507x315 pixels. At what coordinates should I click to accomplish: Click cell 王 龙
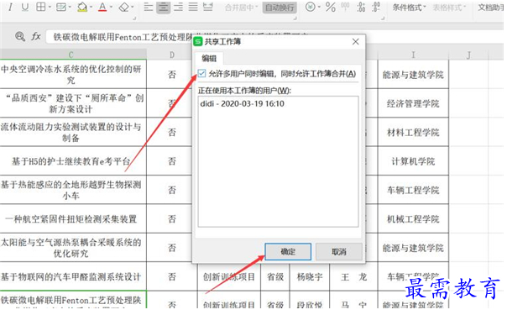click(353, 277)
